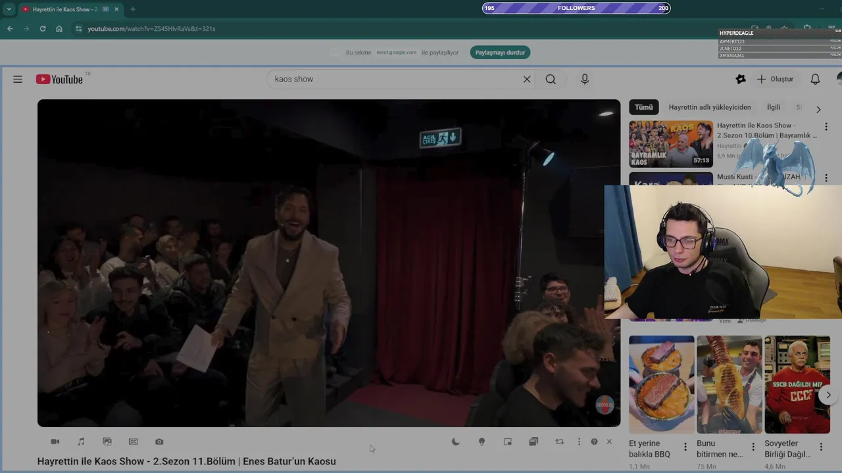842x473 pixels.
Task: Open the 'Et yerine balıklı BBQ' short thumbnail
Action: (x=661, y=384)
